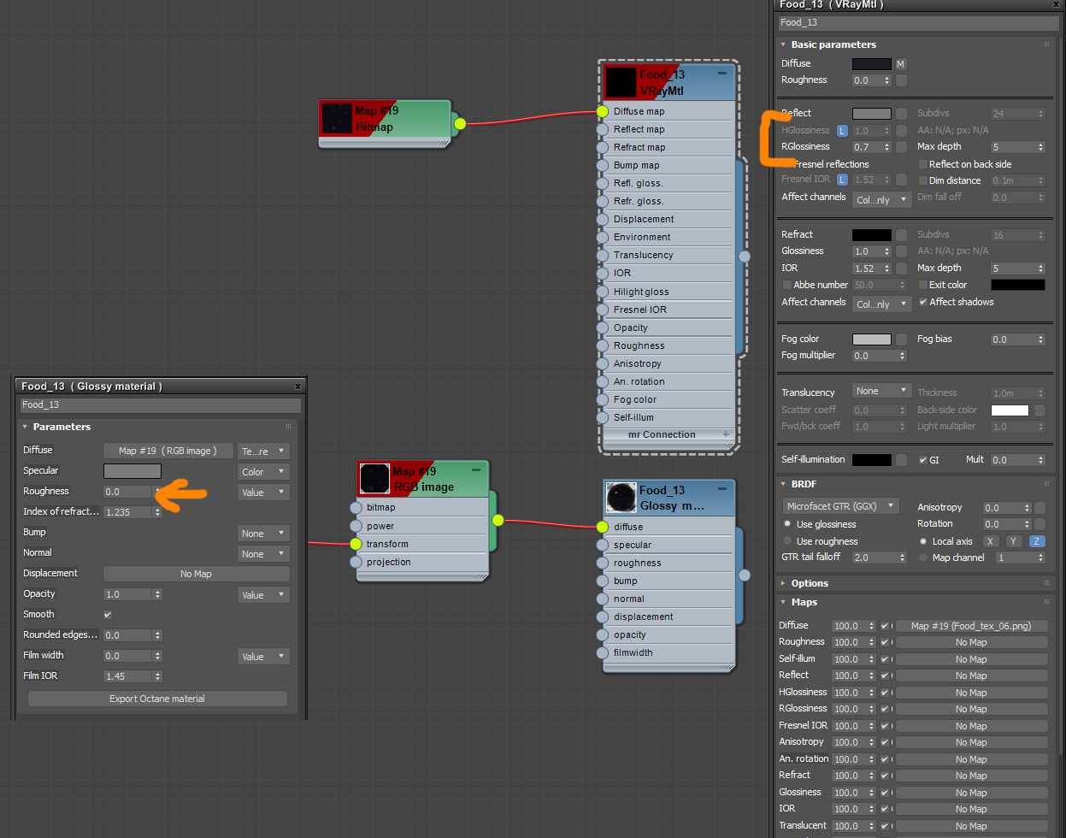Collapse the Parameters rollout in Glossy material panel
1066x838 pixels.
click(x=26, y=427)
